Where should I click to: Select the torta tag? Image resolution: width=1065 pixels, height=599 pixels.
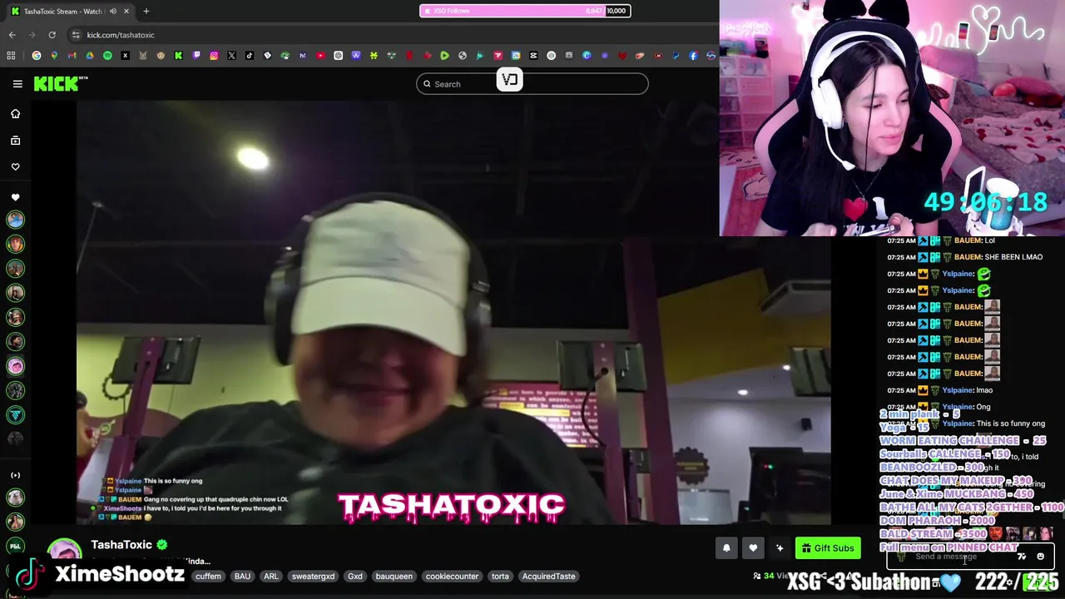point(500,576)
